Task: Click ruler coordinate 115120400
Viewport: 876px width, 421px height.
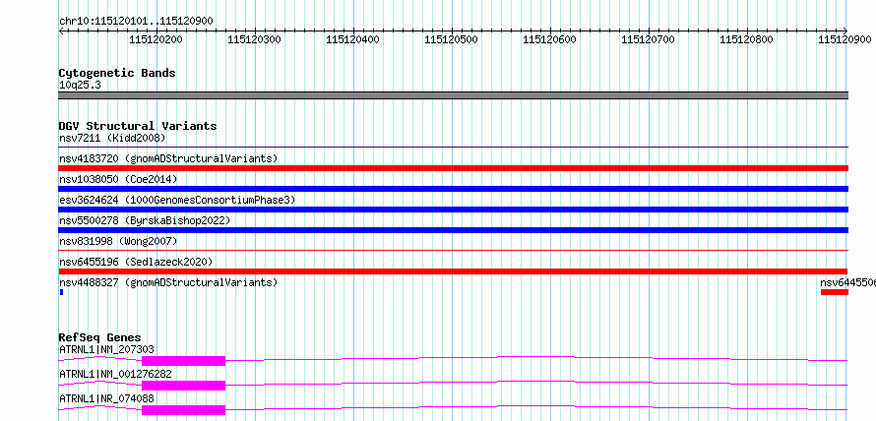Action: [x=352, y=39]
